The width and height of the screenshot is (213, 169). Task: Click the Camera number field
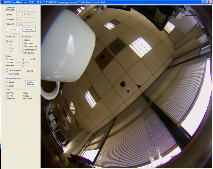pyautogui.click(x=19, y=14)
